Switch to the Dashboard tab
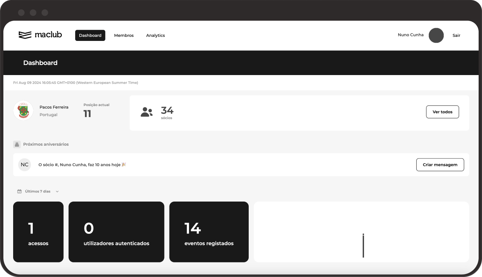This screenshot has height=277, width=482. click(90, 35)
